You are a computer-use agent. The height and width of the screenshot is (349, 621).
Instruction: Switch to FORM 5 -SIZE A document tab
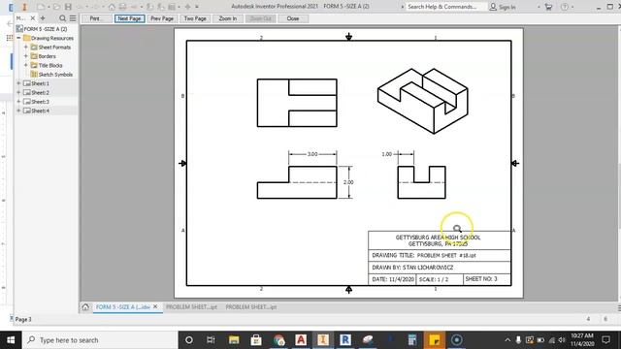[x=123, y=307]
